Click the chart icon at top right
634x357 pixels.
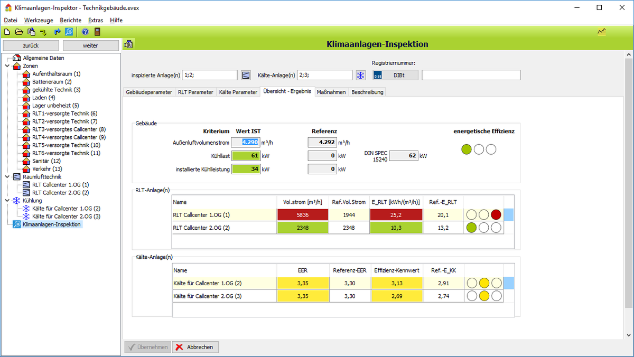[602, 32]
